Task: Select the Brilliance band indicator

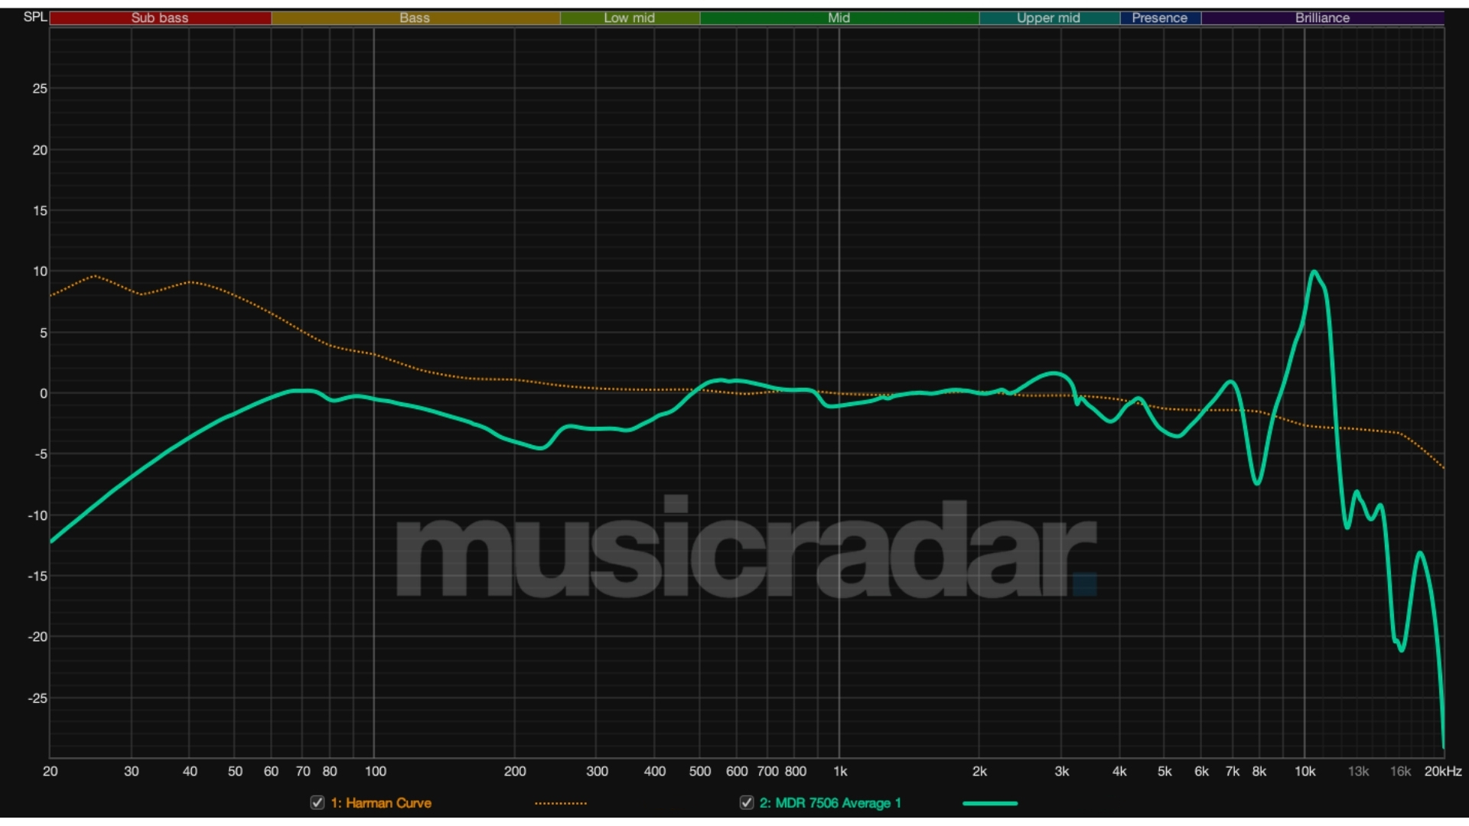Action: click(x=1321, y=17)
